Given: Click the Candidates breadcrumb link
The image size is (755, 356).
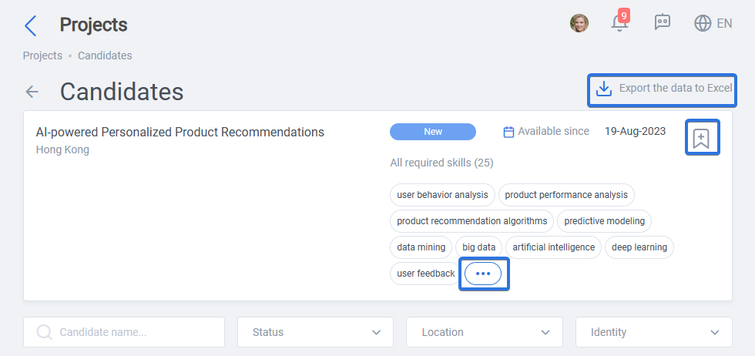Looking at the screenshot, I should pos(105,55).
